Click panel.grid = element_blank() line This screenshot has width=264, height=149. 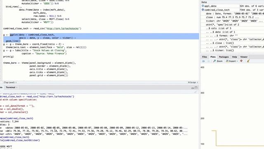(x=49, y=75)
